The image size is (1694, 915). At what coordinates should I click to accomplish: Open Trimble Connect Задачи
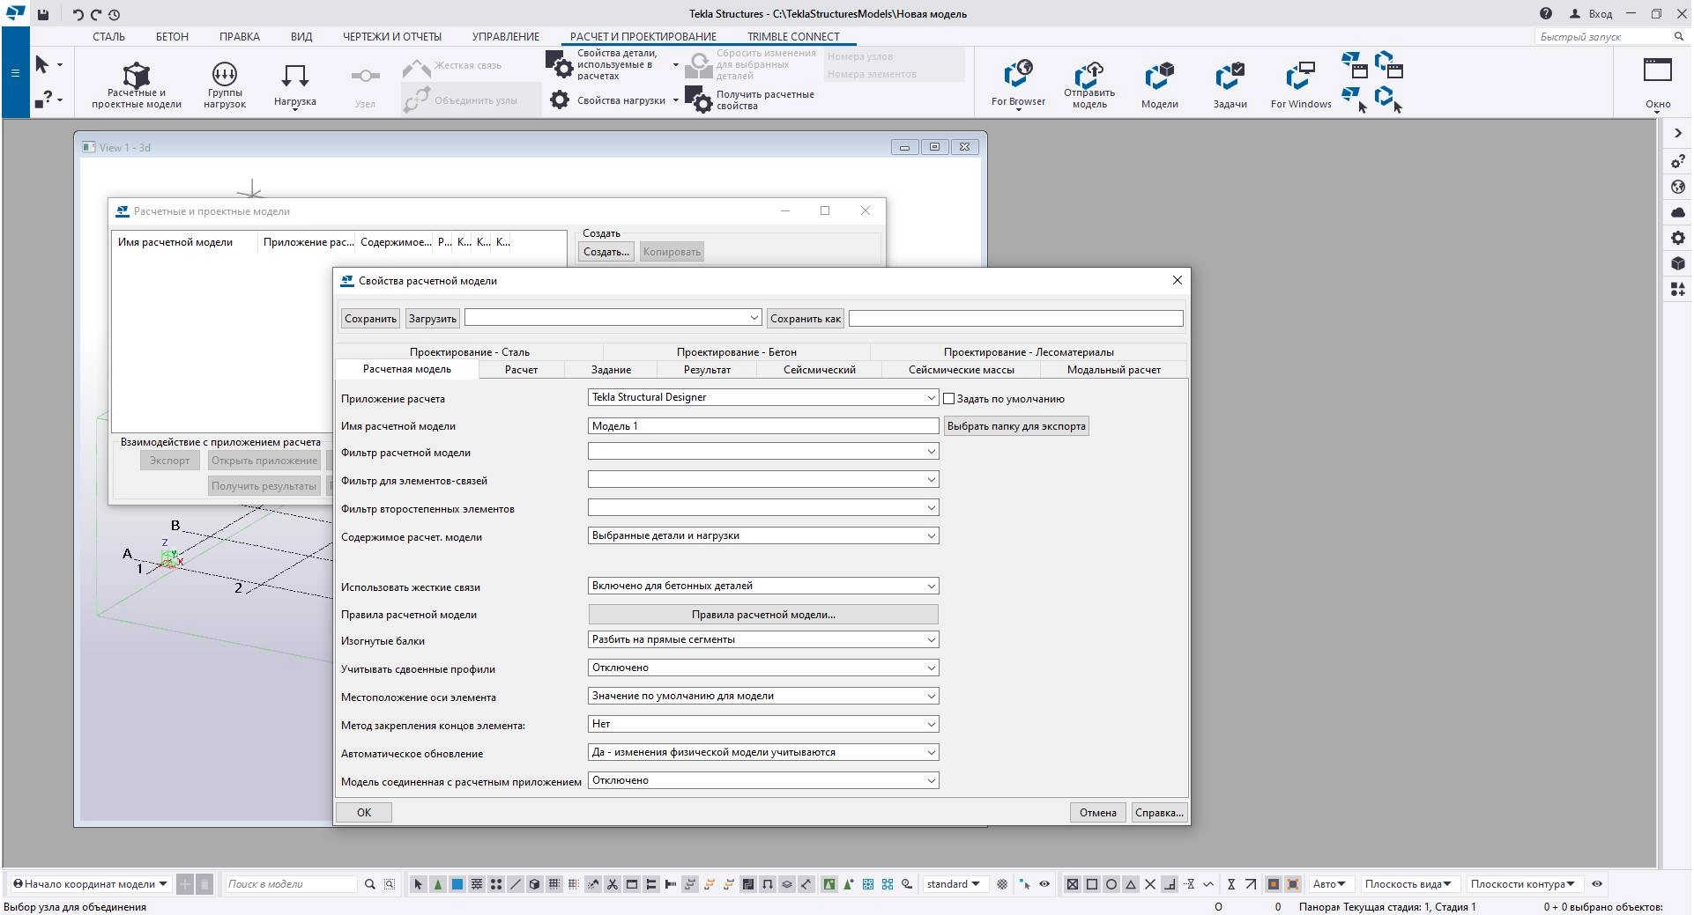pos(1230,85)
